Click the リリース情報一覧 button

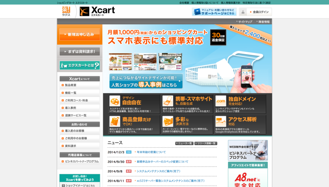coord(206,143)
